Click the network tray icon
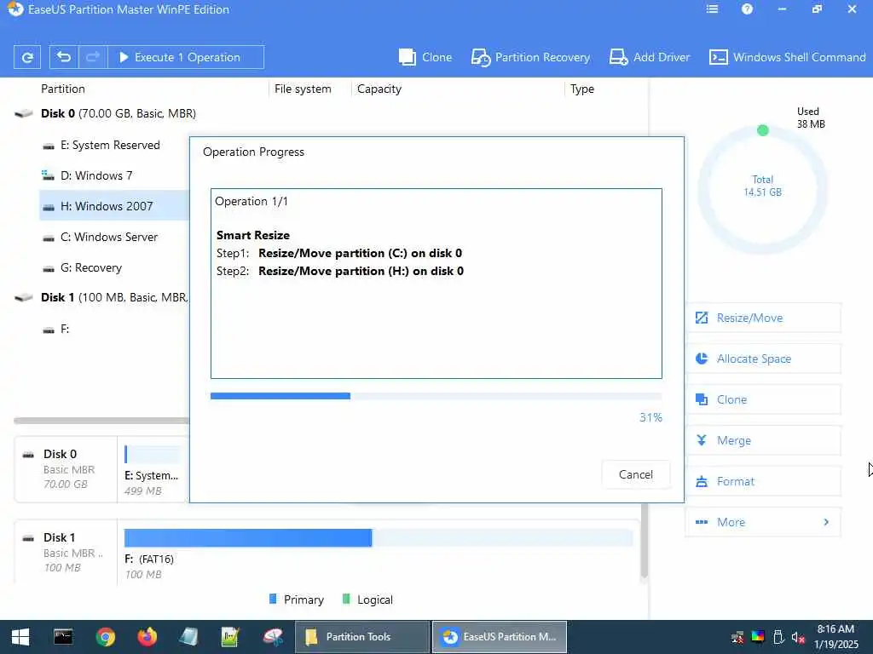 coord(737,637)
